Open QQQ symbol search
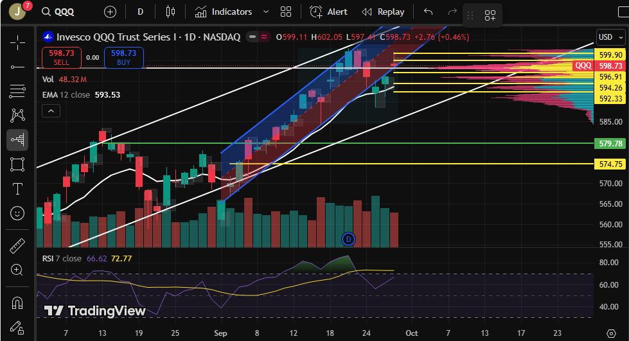Screen dimensions: 629x341 pyautogui.click(x=58, y=12)
